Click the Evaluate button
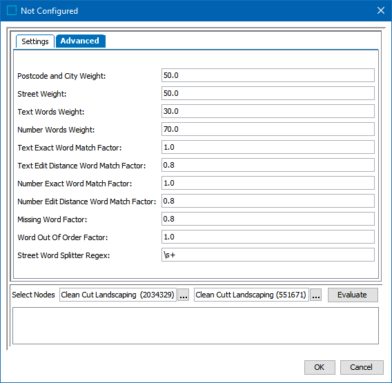This screenshot has width=392, height=383. 353,295
